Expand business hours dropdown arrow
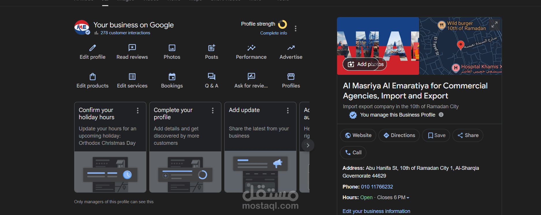The width and height of the screenshot is (541, 215). pos(408,198)
